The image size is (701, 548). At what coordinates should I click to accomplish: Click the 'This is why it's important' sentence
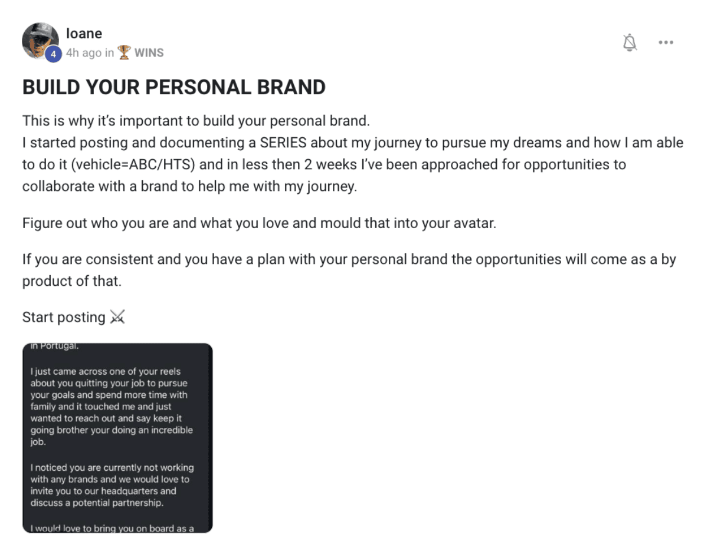click(196, 121)
